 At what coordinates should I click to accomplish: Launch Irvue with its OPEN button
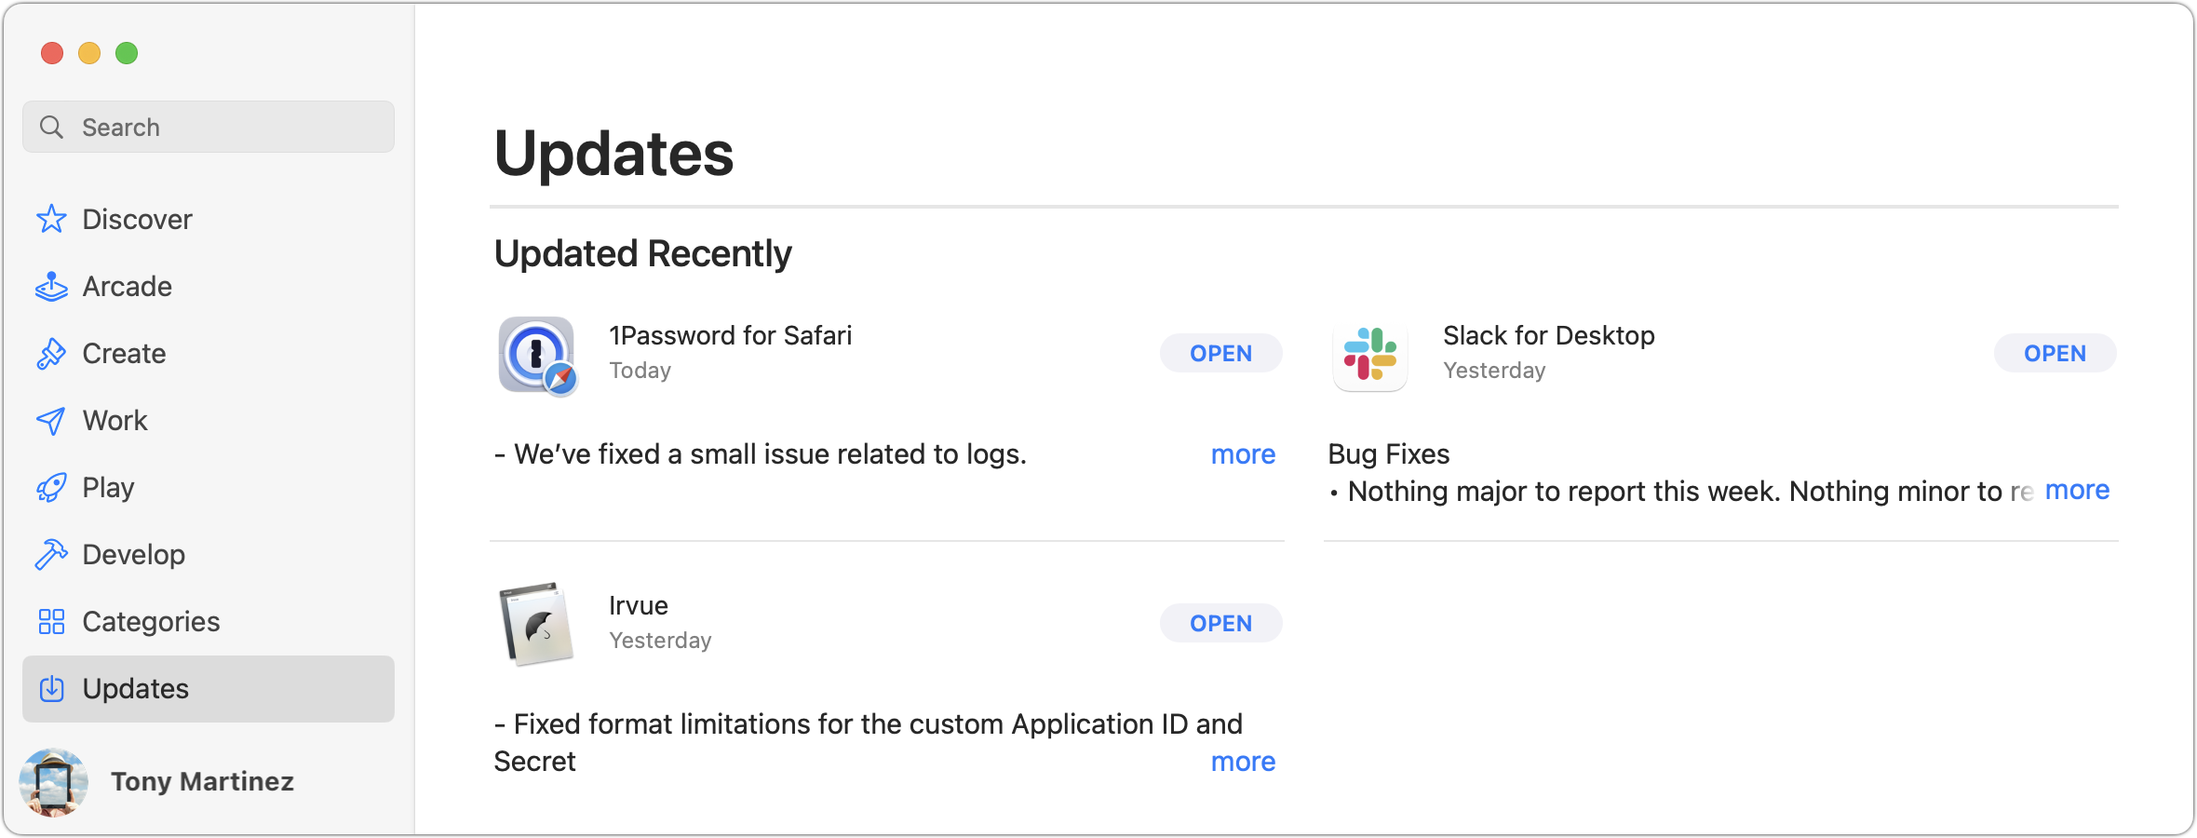[x=1221, y=623]
